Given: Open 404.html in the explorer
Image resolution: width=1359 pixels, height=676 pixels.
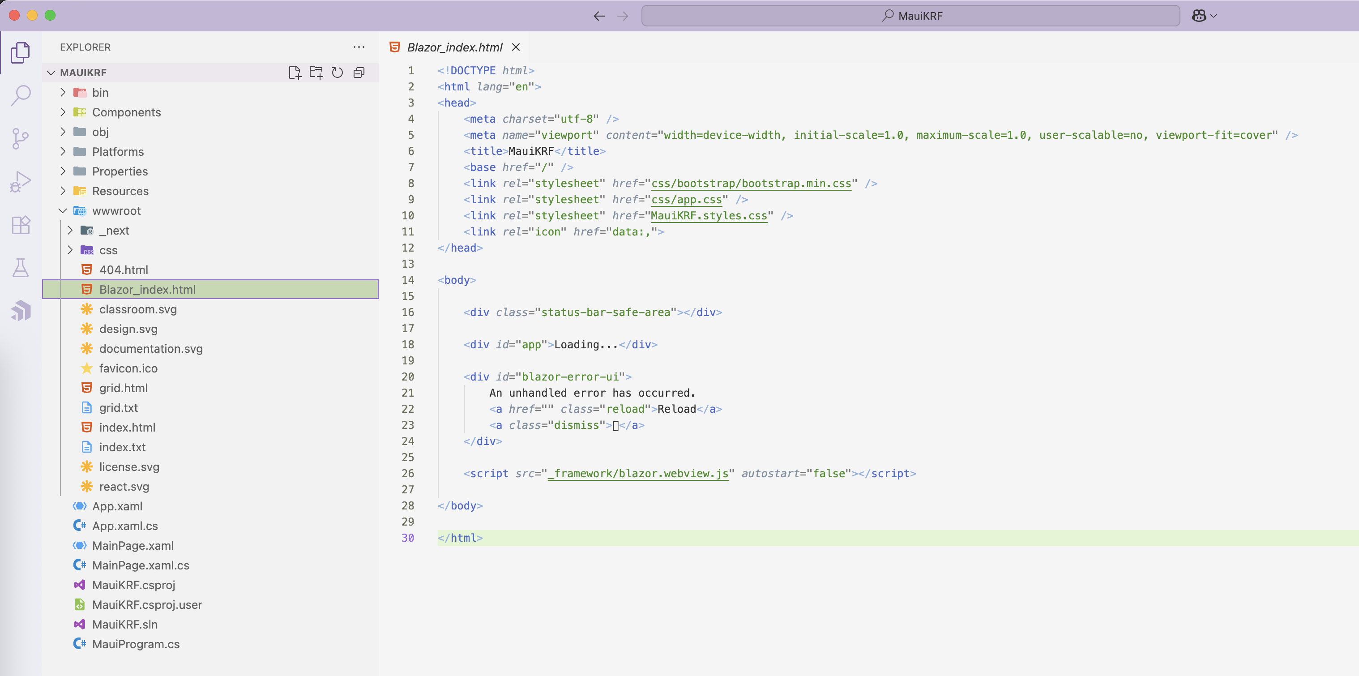Looking at the screenshot, I should (210, 270).
